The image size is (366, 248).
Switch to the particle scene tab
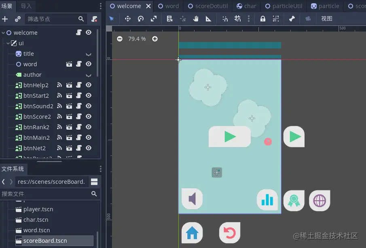(x=325, y=6)
